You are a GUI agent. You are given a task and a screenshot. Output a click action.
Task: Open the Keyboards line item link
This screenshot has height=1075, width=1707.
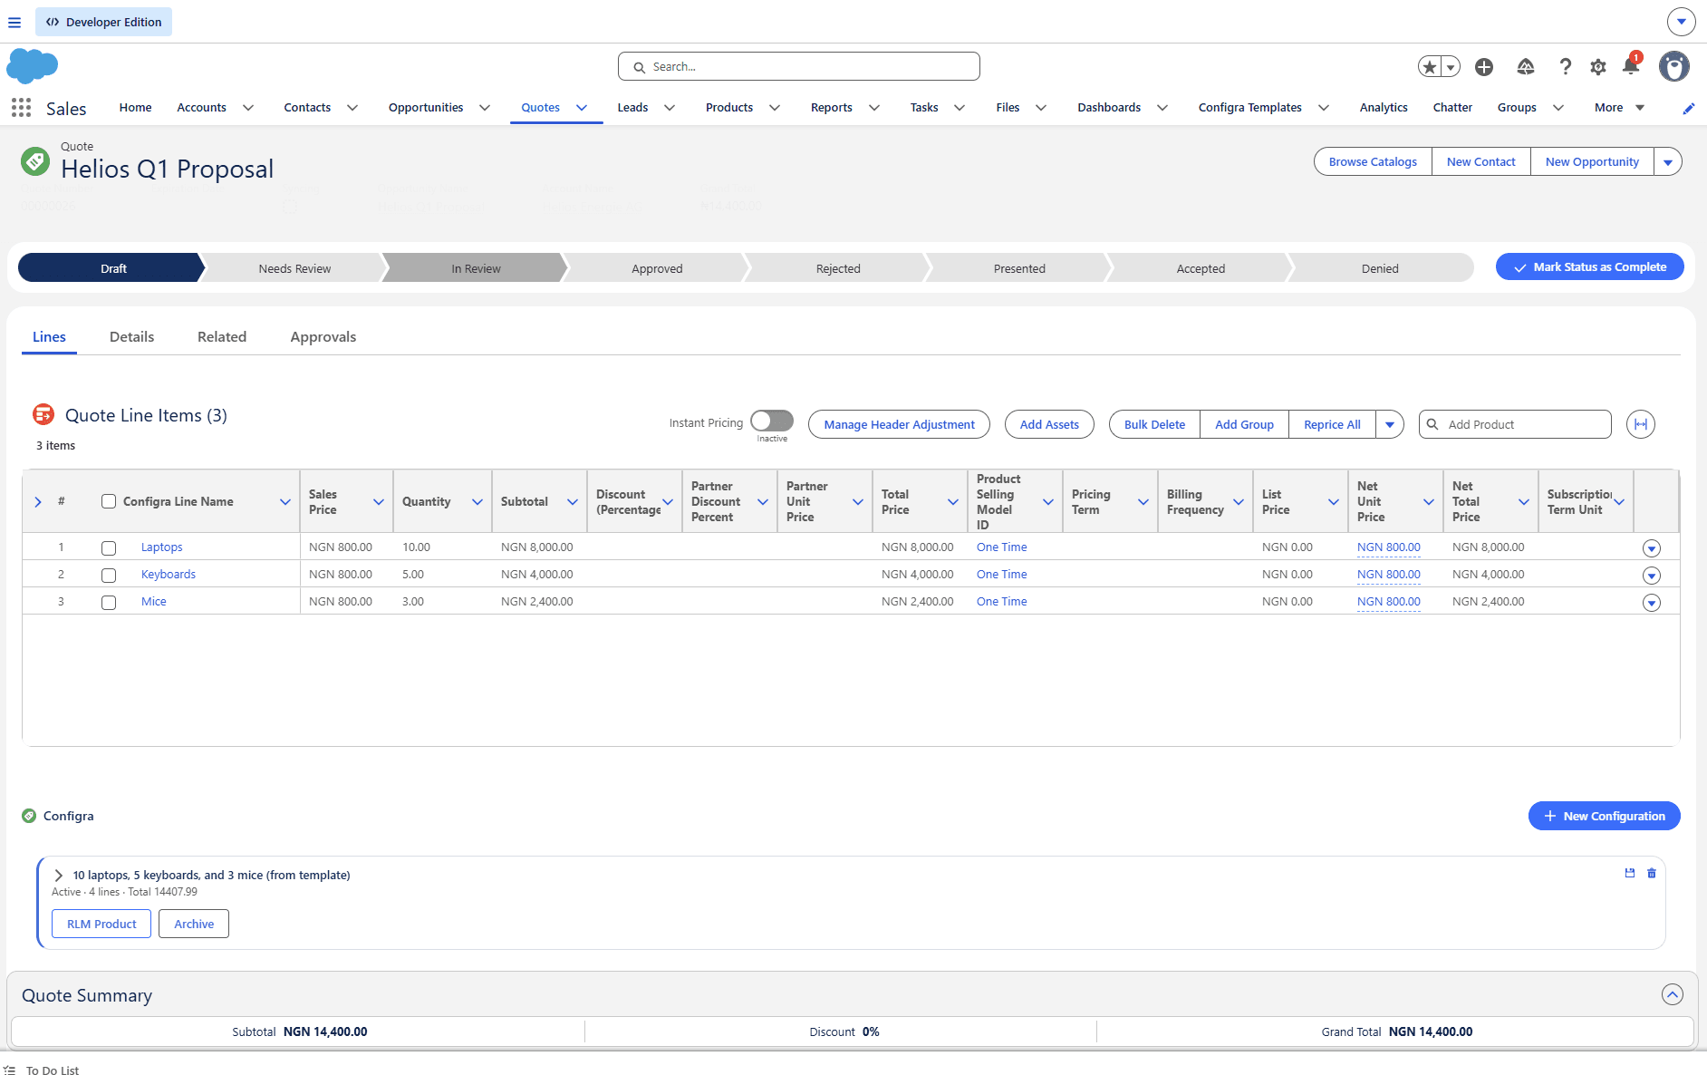click(168, 575)
